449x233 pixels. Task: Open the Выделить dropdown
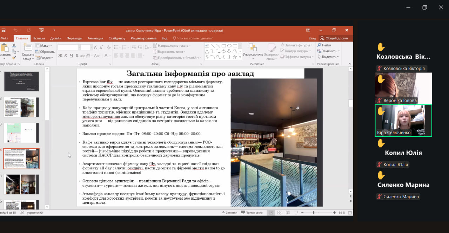click(x=328, y=57)
